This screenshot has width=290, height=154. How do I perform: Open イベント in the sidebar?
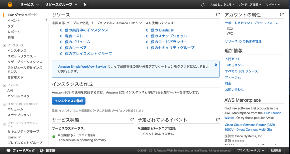14,20
